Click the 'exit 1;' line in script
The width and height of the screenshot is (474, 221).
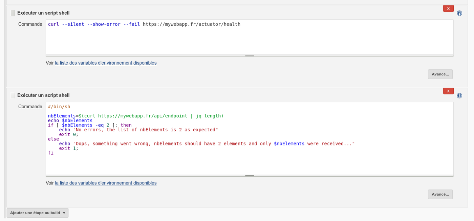[68, 148]
